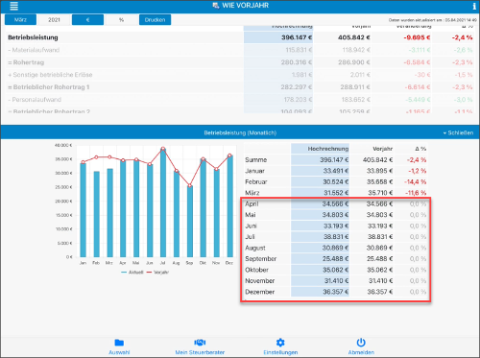The height and width of the screenshot is (358, 480).
Task: Click the info icon in header
Action: click(x=474, y=6)
